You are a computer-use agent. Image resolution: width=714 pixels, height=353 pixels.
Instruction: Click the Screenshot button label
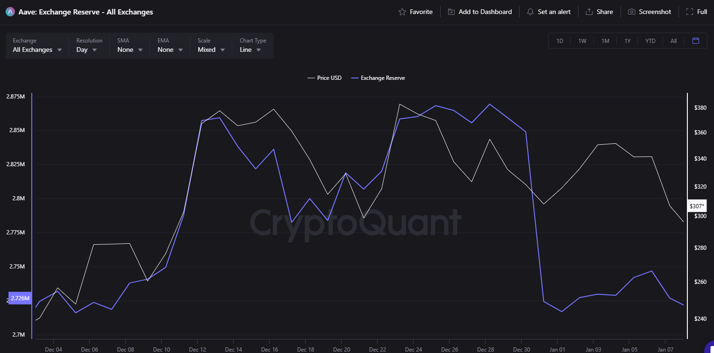click(655, 12)
